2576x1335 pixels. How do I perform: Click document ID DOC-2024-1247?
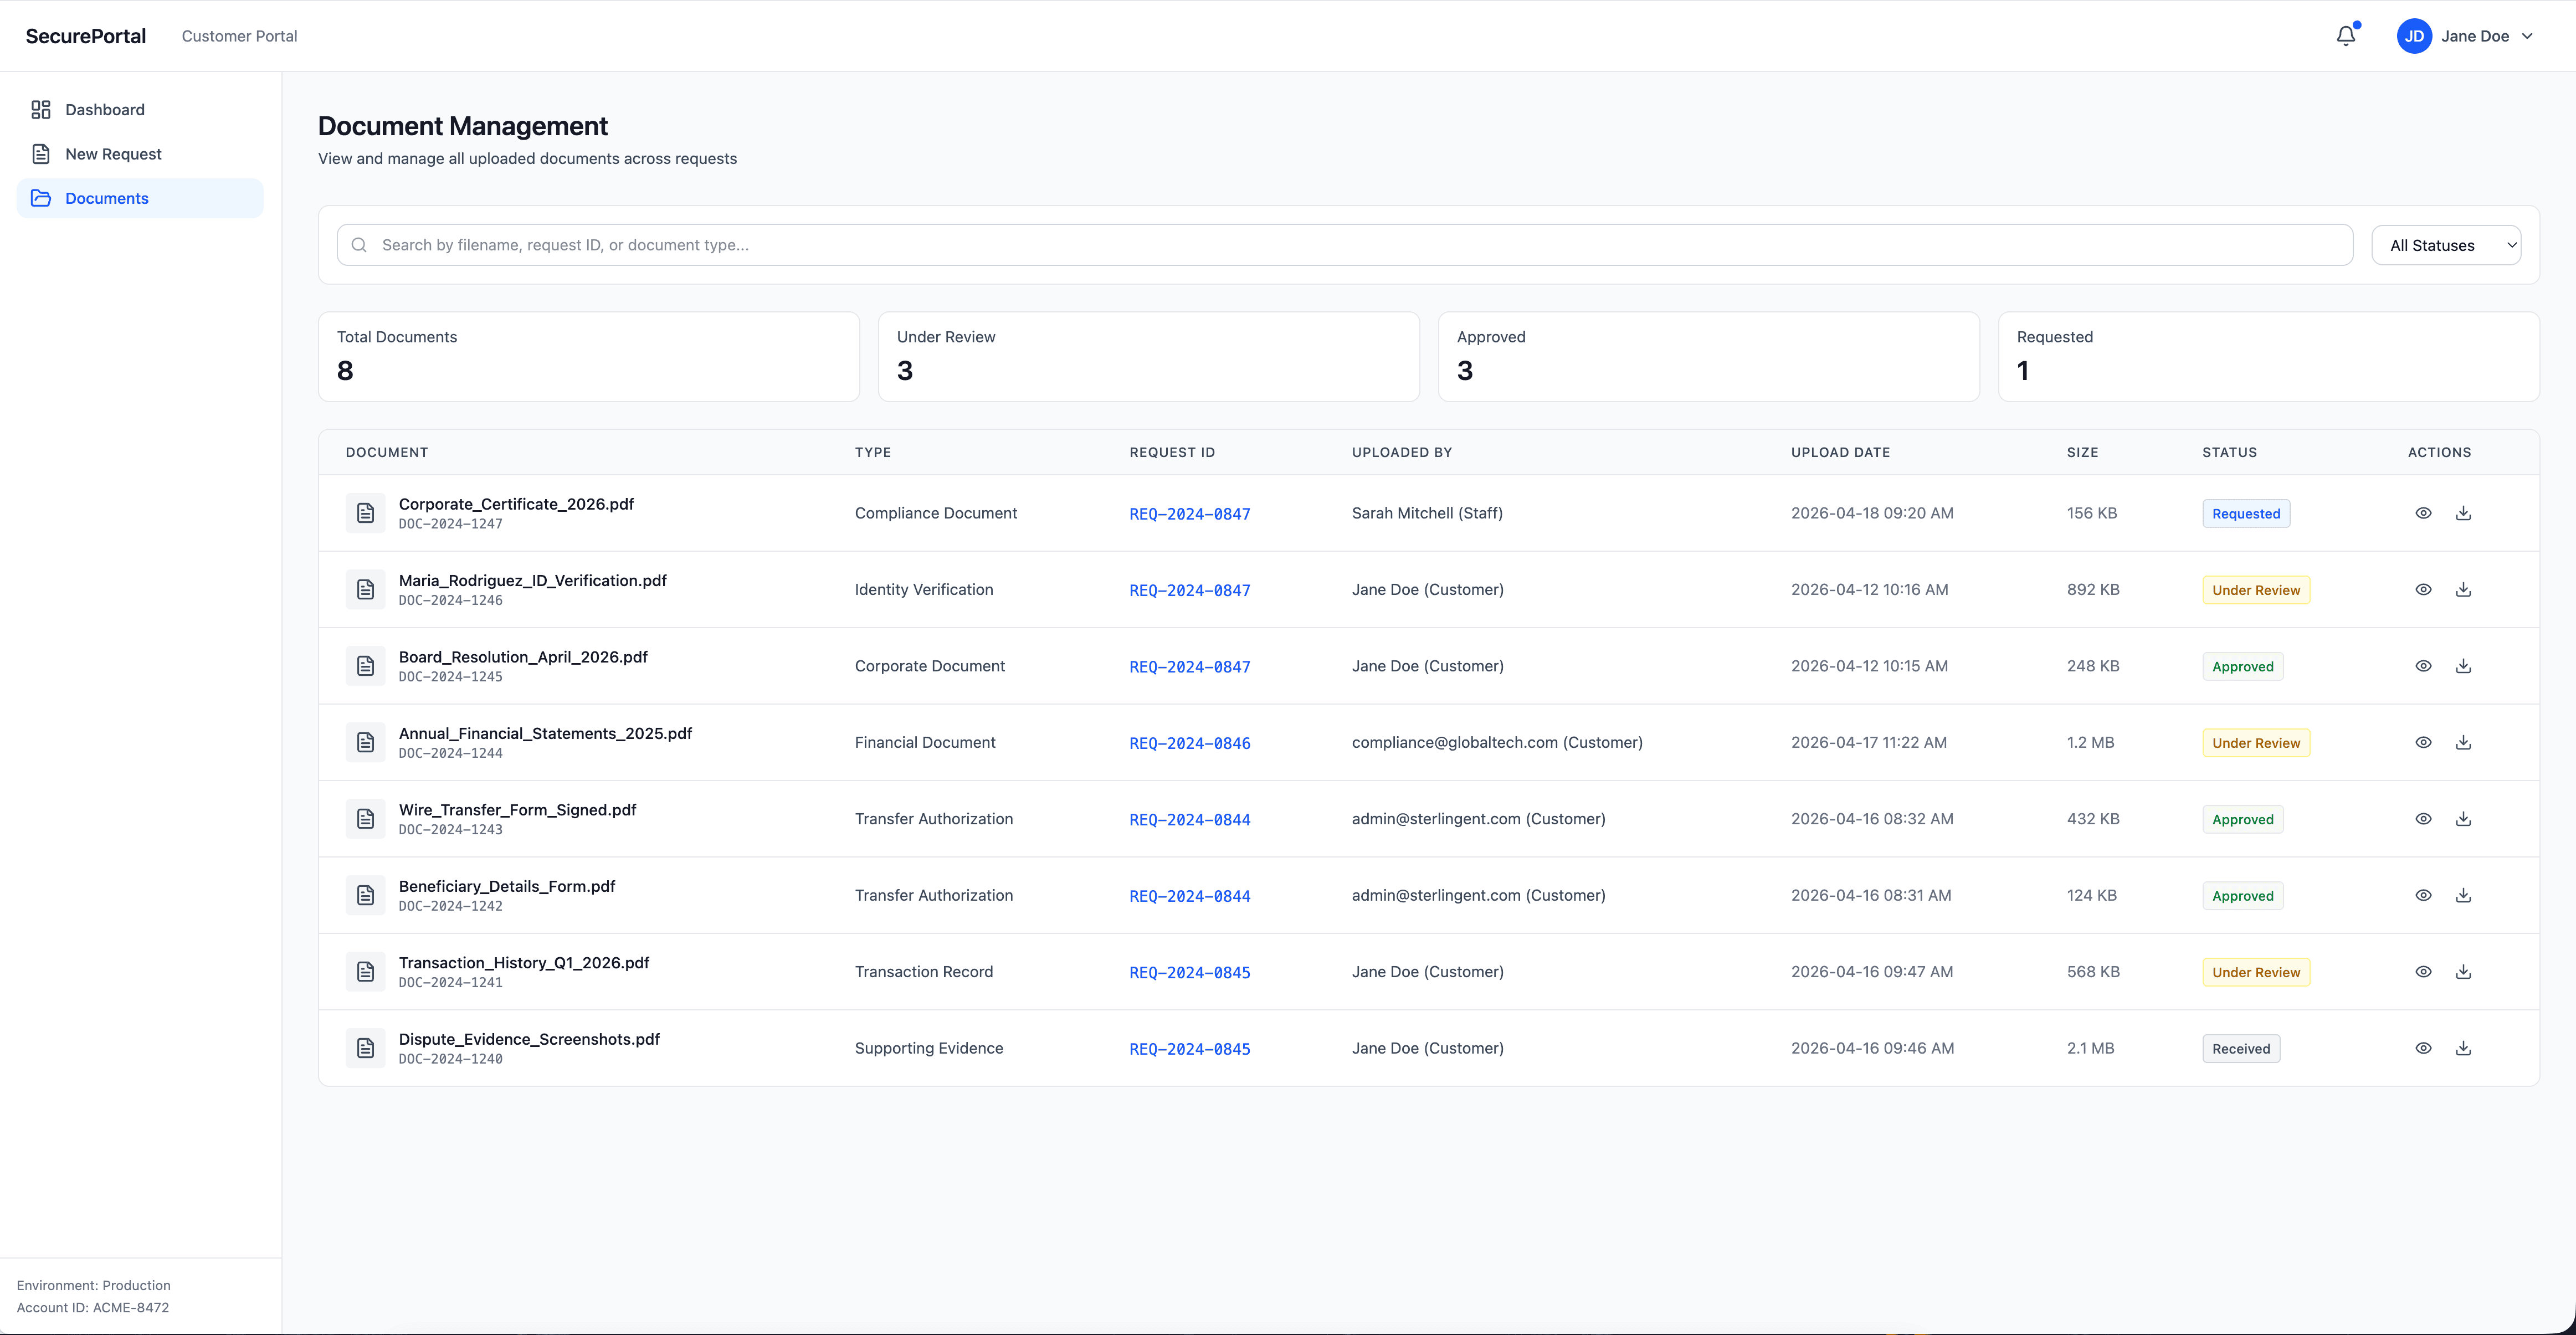(x=450, y=524)
